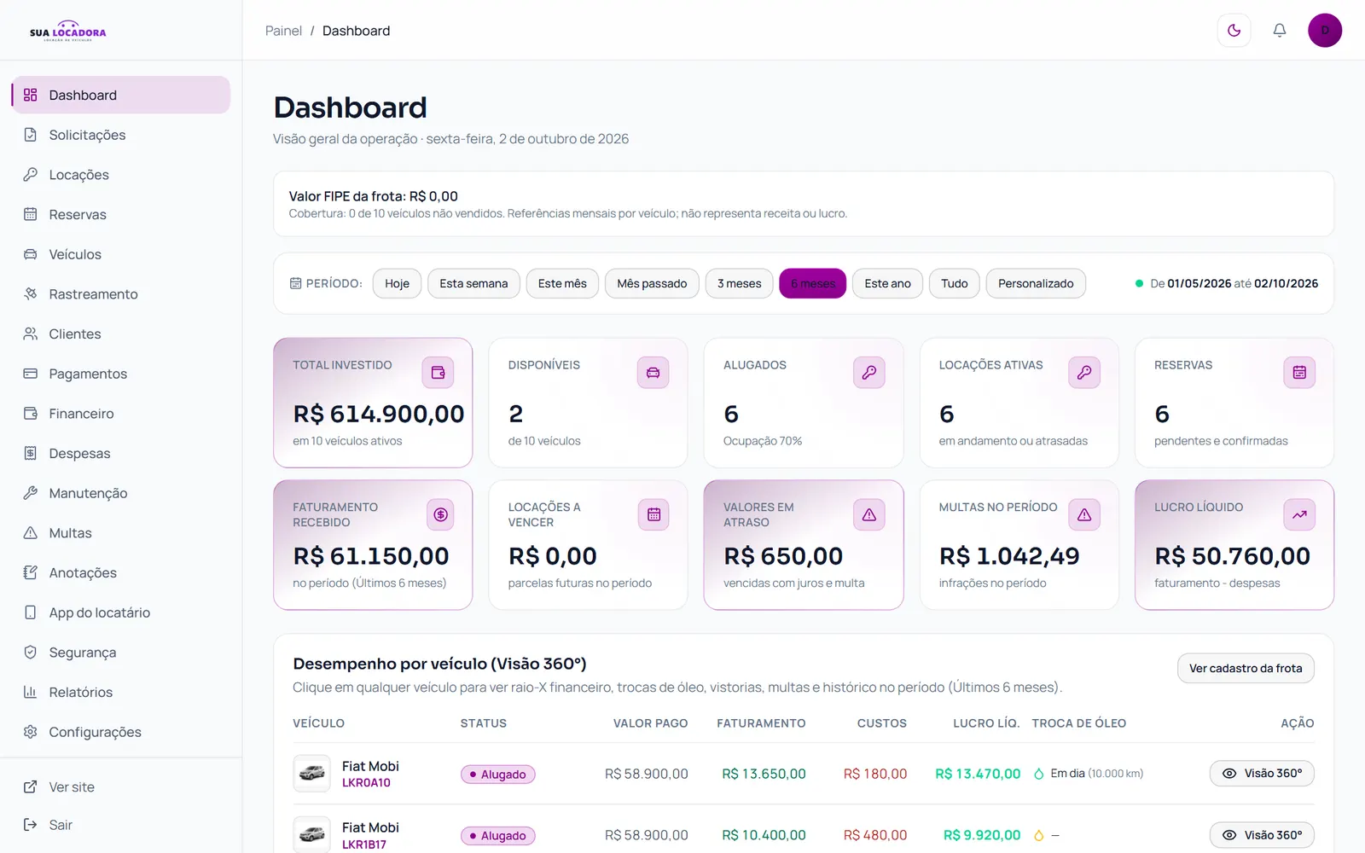Select the Este ano period filter

[887, 283]
